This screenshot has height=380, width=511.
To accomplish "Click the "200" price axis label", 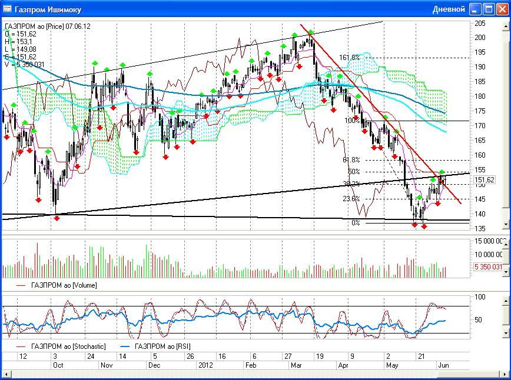I will pyautogui.click(x=480, y=38).
